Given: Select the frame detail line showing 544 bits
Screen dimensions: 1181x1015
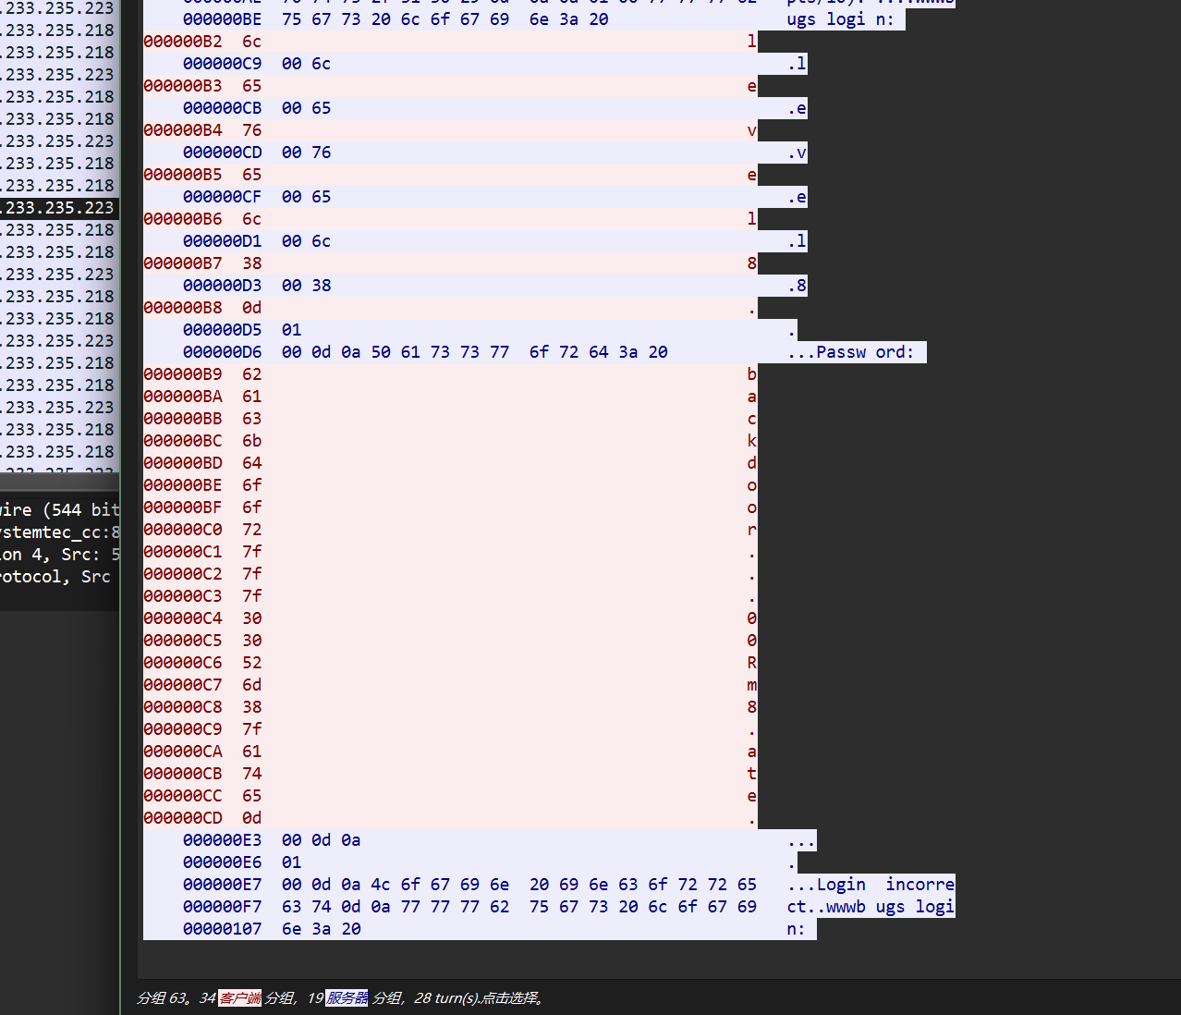Looking at the screenshot, I should [59, 509].
